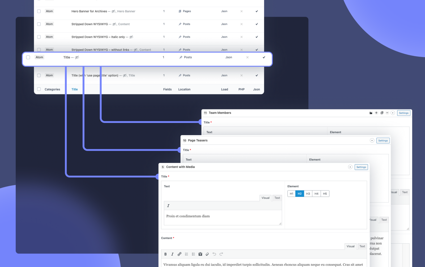Click undo in the Content editor toolbar
The width and height of the screenshot is (425, 267).
coord(214,254)
